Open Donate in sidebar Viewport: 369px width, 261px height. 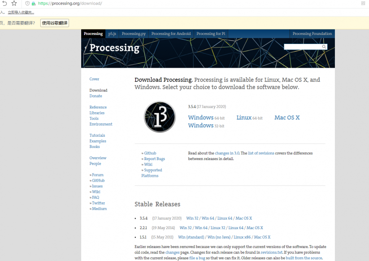(96, 96)
